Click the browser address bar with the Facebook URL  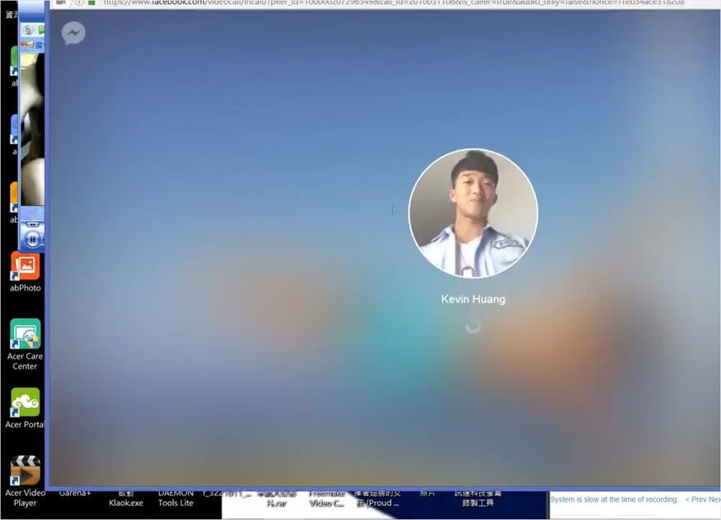pyautogui.click(x=394, y=2)
